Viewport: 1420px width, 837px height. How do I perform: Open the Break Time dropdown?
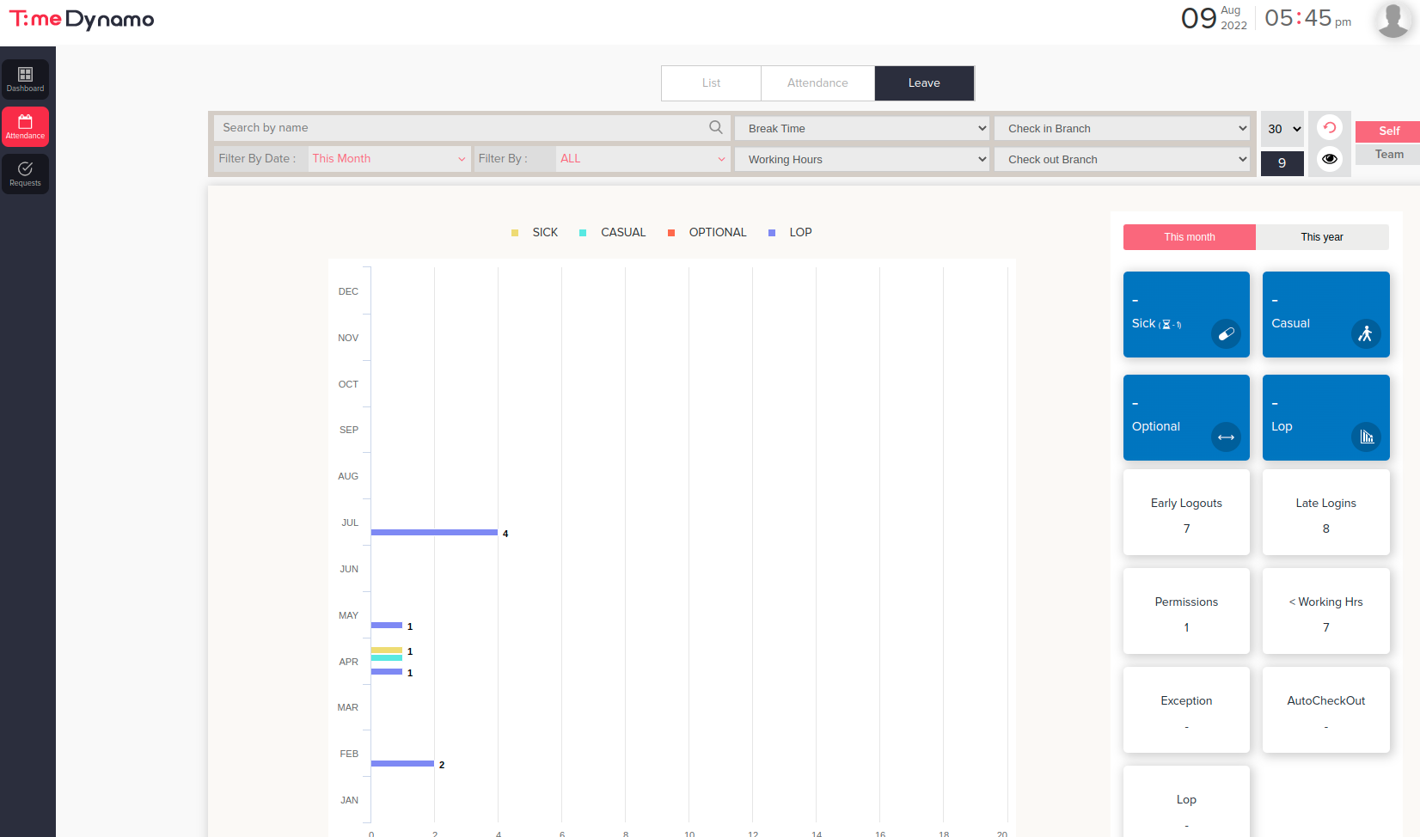click(x=861, y=128)
